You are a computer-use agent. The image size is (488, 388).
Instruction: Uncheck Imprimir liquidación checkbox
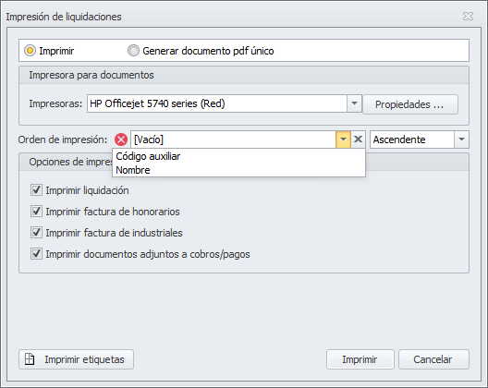(36, 189)
